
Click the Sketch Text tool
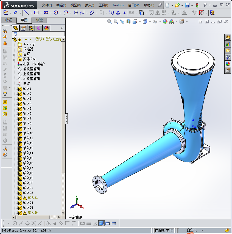tap(118, 13)
